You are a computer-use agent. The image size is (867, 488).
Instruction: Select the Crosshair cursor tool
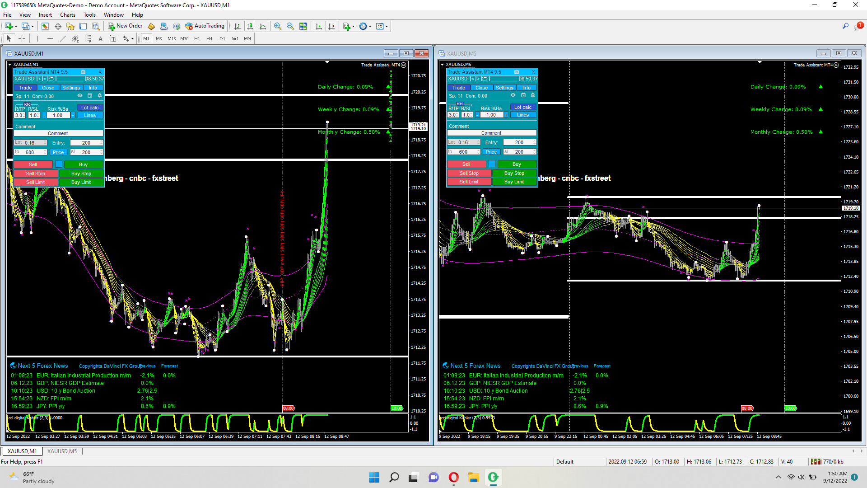[22, 39]
